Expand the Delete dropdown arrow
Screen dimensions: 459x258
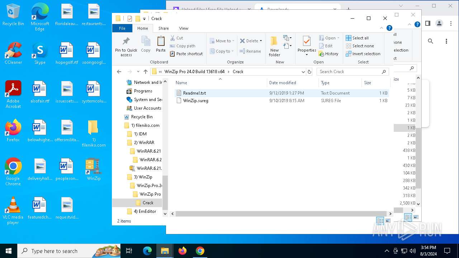coord(261,41)
